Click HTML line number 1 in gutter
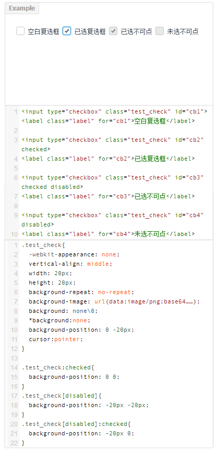Image resolution: width=218 pixels, height=450 pixels. tap(16, 111)
